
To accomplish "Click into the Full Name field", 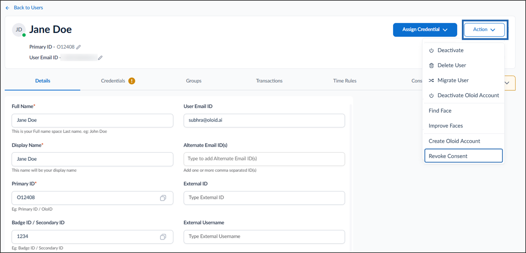I will [x=92, y=121].
